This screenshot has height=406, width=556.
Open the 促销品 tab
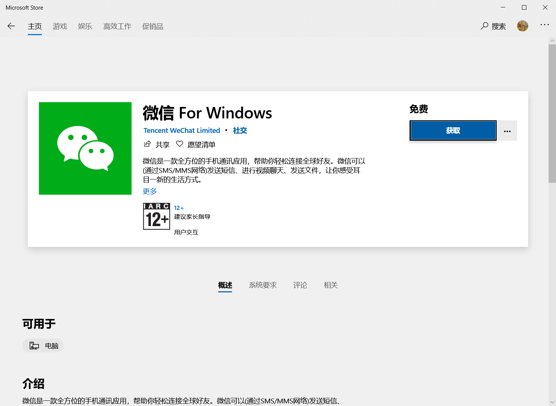tap(153, 26)
